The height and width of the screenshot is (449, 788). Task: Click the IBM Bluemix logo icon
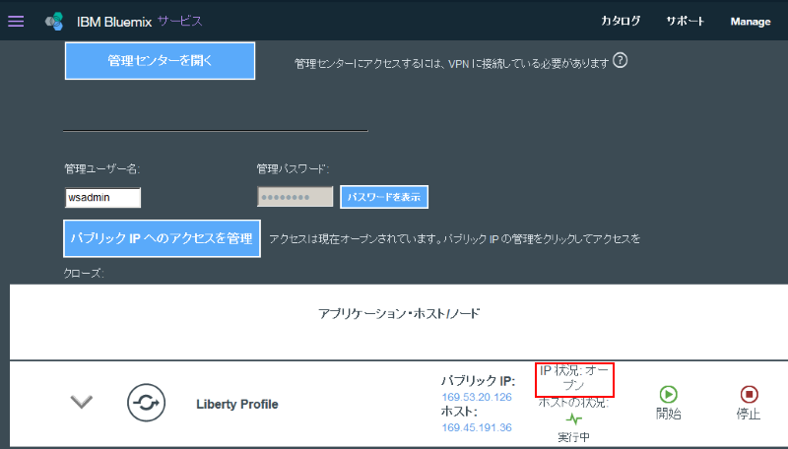pyautogui.click(x=55, y=21)
